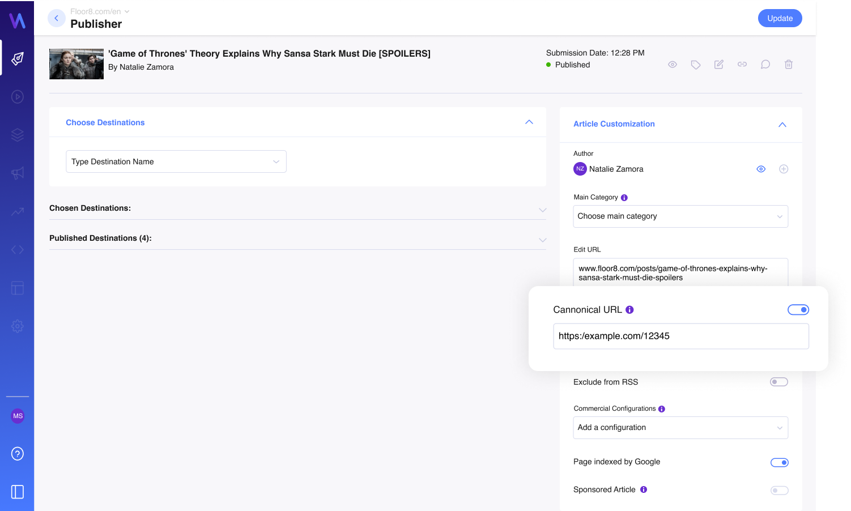Open the analytics trend sidebar icon

coord(18,211)
